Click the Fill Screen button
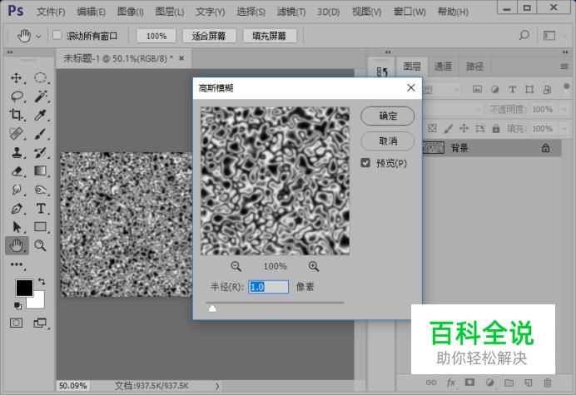The image size is (576, 395). (x=269, y=36)
